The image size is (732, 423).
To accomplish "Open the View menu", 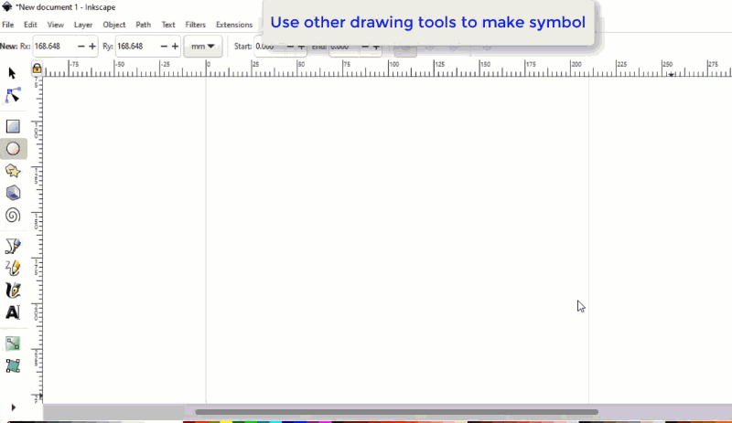I will (x=55, y=25).
